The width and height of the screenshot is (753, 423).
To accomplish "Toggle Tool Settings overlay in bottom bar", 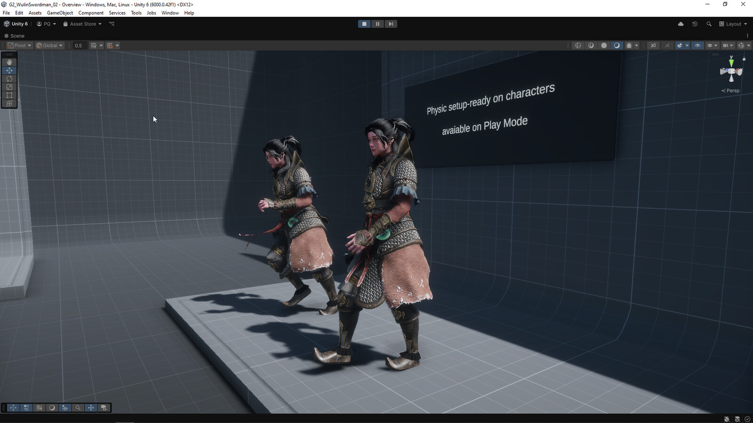I will coord(26,408).
